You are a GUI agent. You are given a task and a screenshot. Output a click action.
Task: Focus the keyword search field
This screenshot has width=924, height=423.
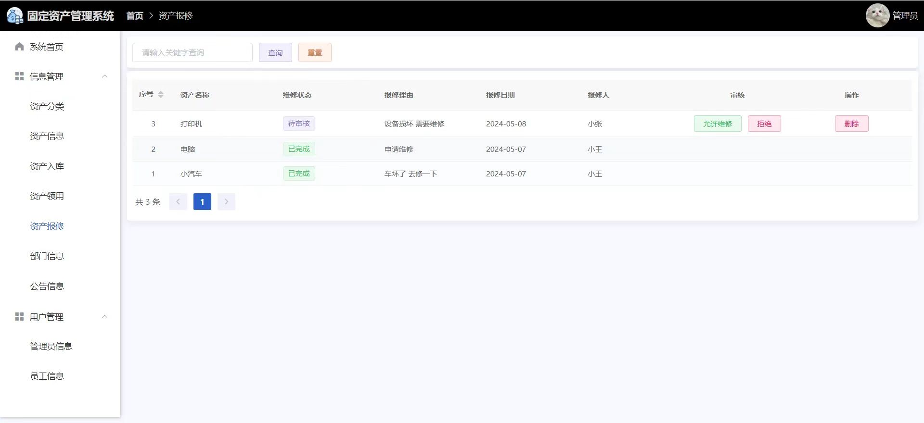tap(192, 52)
